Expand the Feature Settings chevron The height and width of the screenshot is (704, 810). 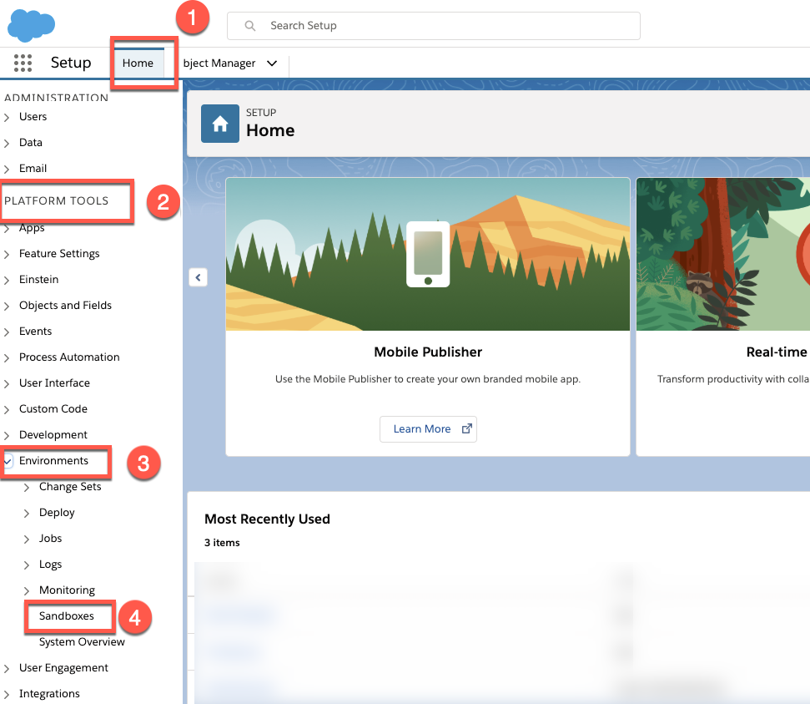7,255
